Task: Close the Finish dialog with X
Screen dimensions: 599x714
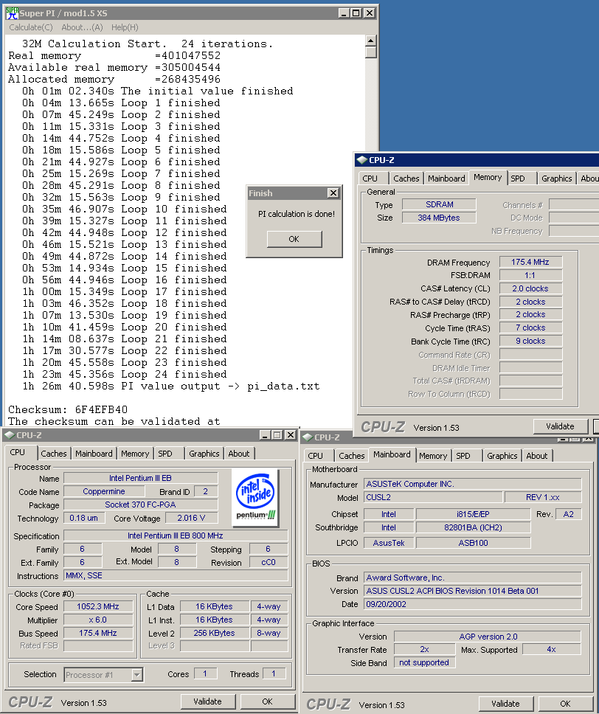Action: pyautogui.click(x=333, y=193)
